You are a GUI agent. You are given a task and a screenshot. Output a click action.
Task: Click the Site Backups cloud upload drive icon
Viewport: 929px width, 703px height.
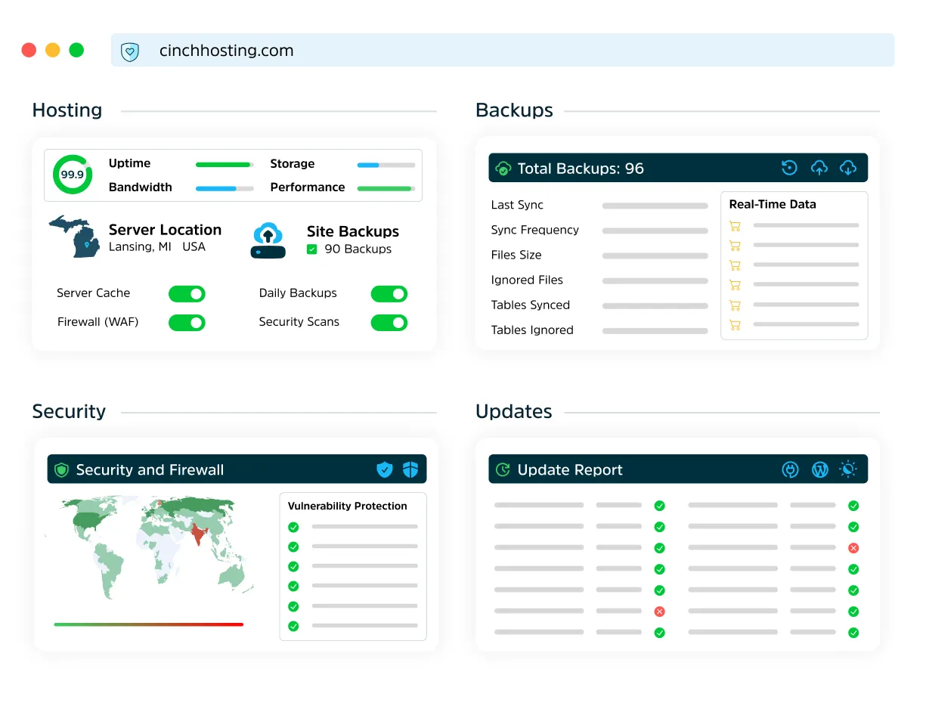[x=268, y=240]
